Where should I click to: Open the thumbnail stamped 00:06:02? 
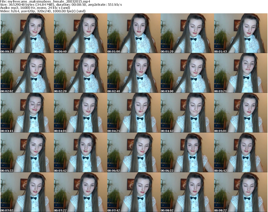[134, 152]
